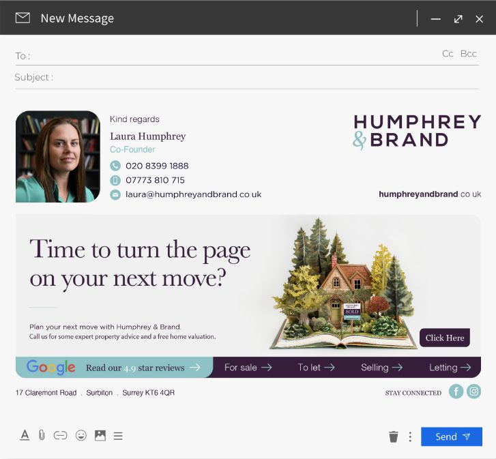
Task: Click Laura Humphrey's profile photo
Action: point(58,156)
